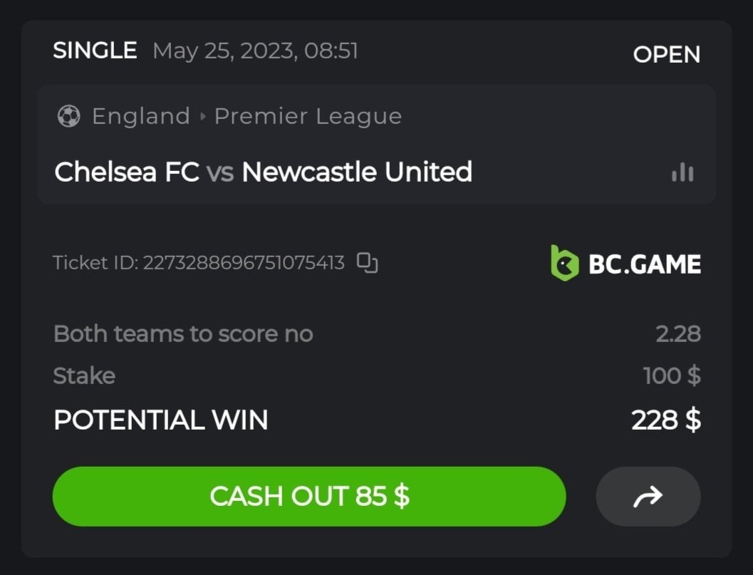Select the Ticket ID number text
The height and width of the screenshot is (575, 753).
tap(244, 263)
